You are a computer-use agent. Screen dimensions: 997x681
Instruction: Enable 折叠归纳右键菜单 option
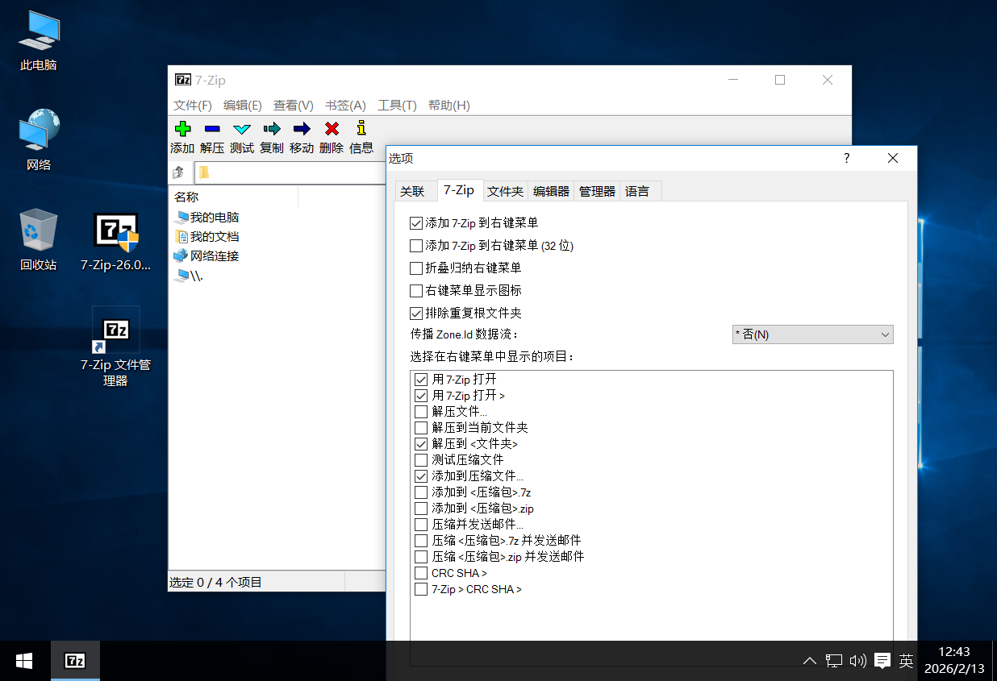(416, 268)
